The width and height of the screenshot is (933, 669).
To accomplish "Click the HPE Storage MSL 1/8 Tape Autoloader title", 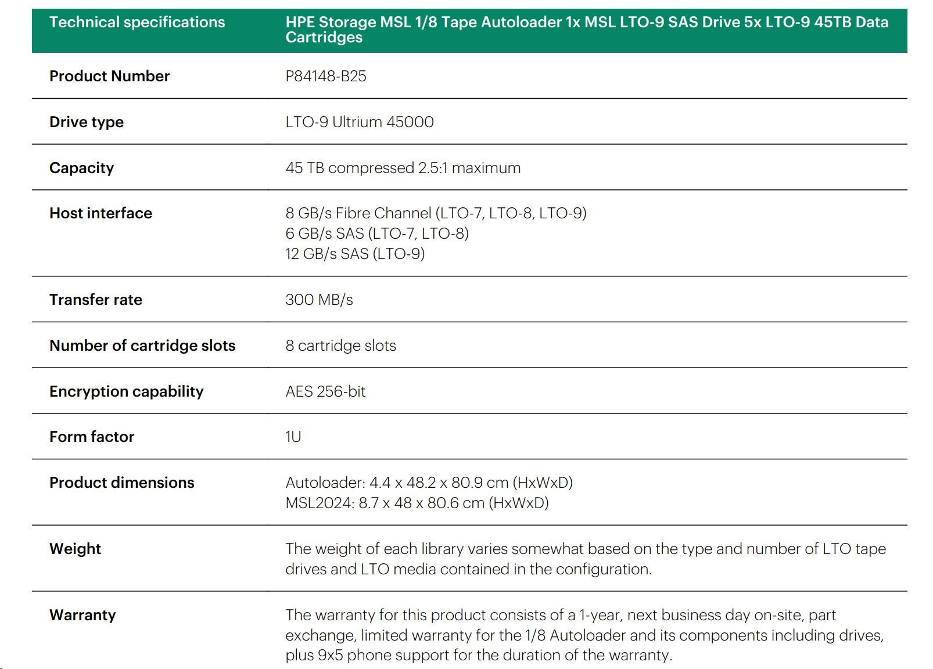I will (586, 30).
